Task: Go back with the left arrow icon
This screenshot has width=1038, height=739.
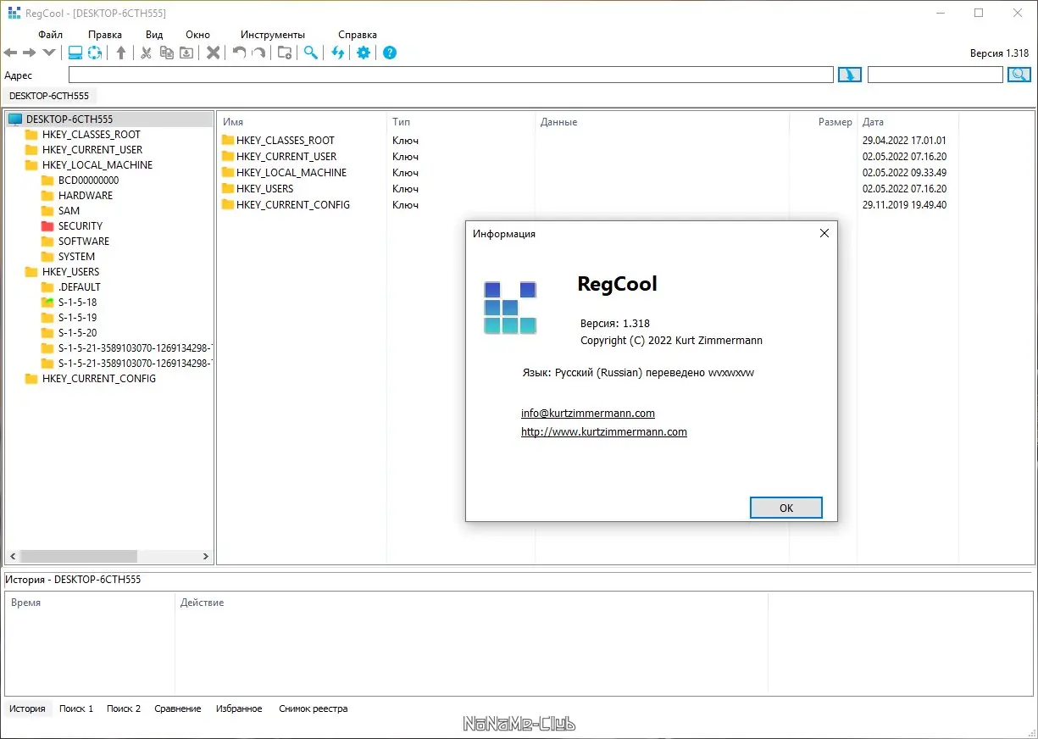Action: 10,53
